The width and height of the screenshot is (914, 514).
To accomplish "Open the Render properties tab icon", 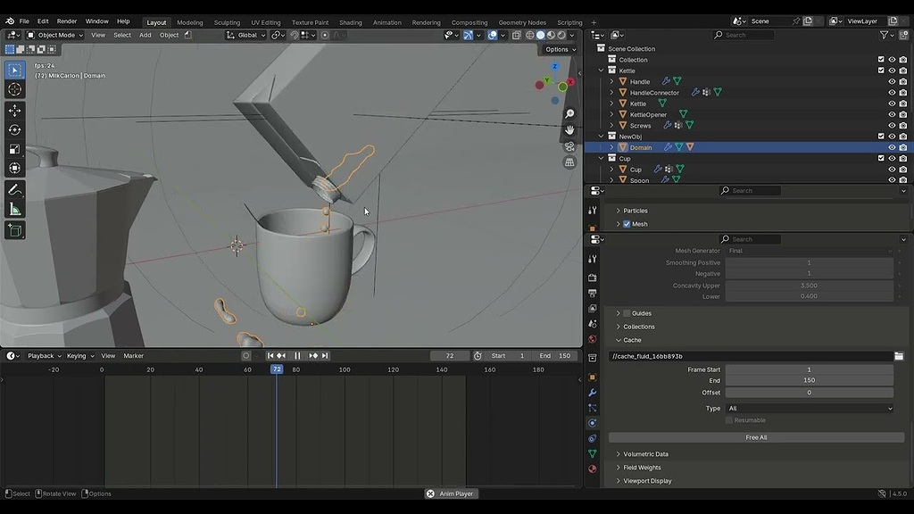I will [593, 278].
